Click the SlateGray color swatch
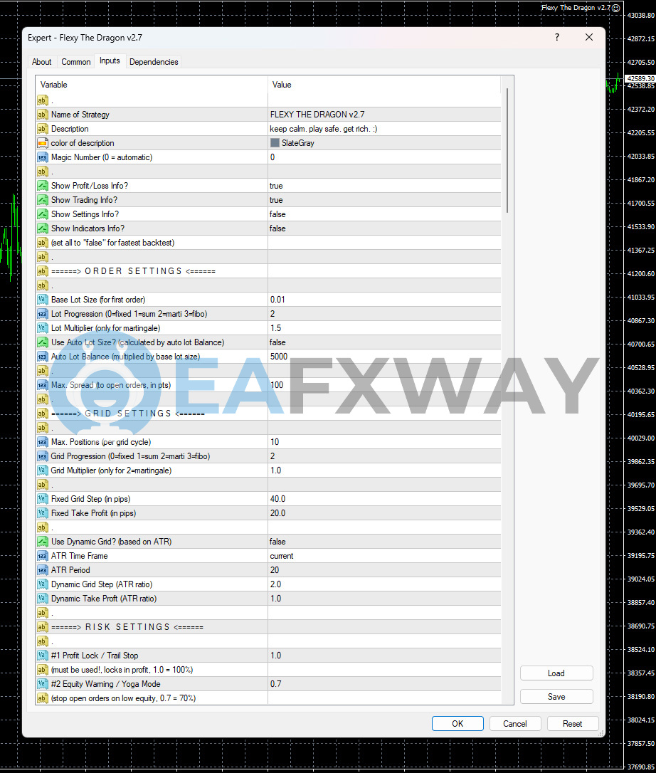The width and height of the screenshot is (656, 773). click(275, 143)
